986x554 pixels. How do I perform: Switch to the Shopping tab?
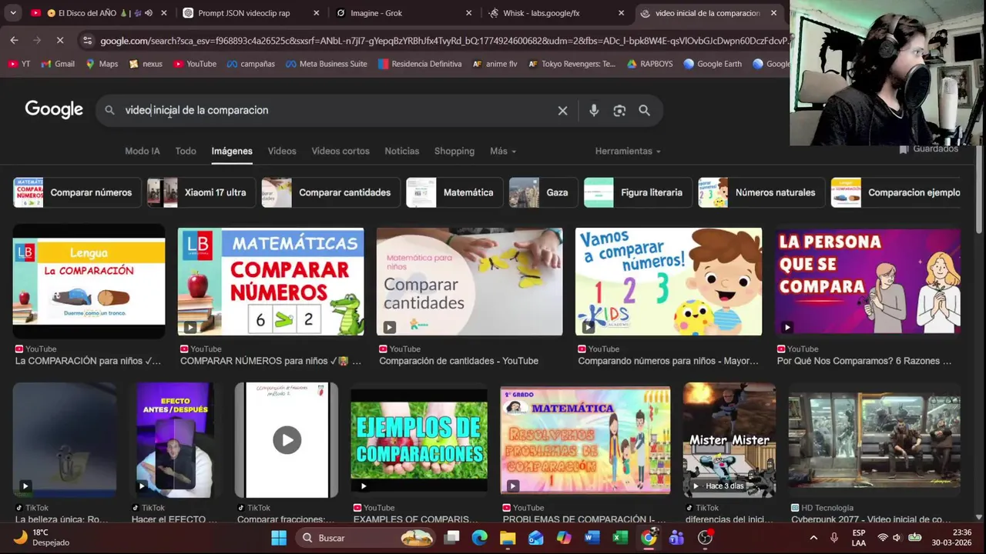pyautogui.click(x=454, y=152)
